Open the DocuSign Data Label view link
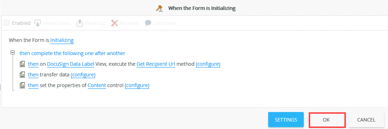388x129 pixels. [71, 64]
